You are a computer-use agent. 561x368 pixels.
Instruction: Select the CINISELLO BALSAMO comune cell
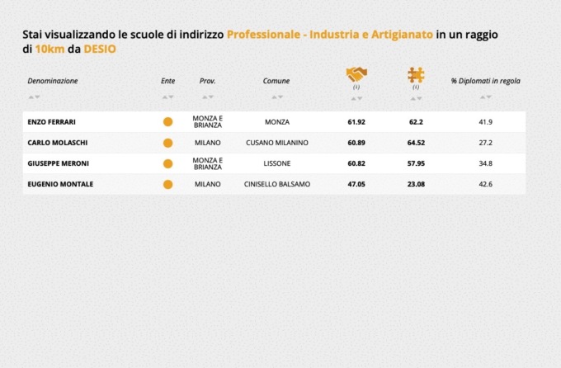[277, 184]
